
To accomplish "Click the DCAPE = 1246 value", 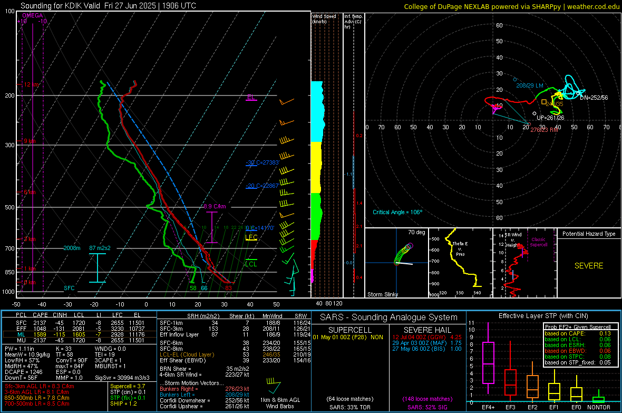I will 23,372.
